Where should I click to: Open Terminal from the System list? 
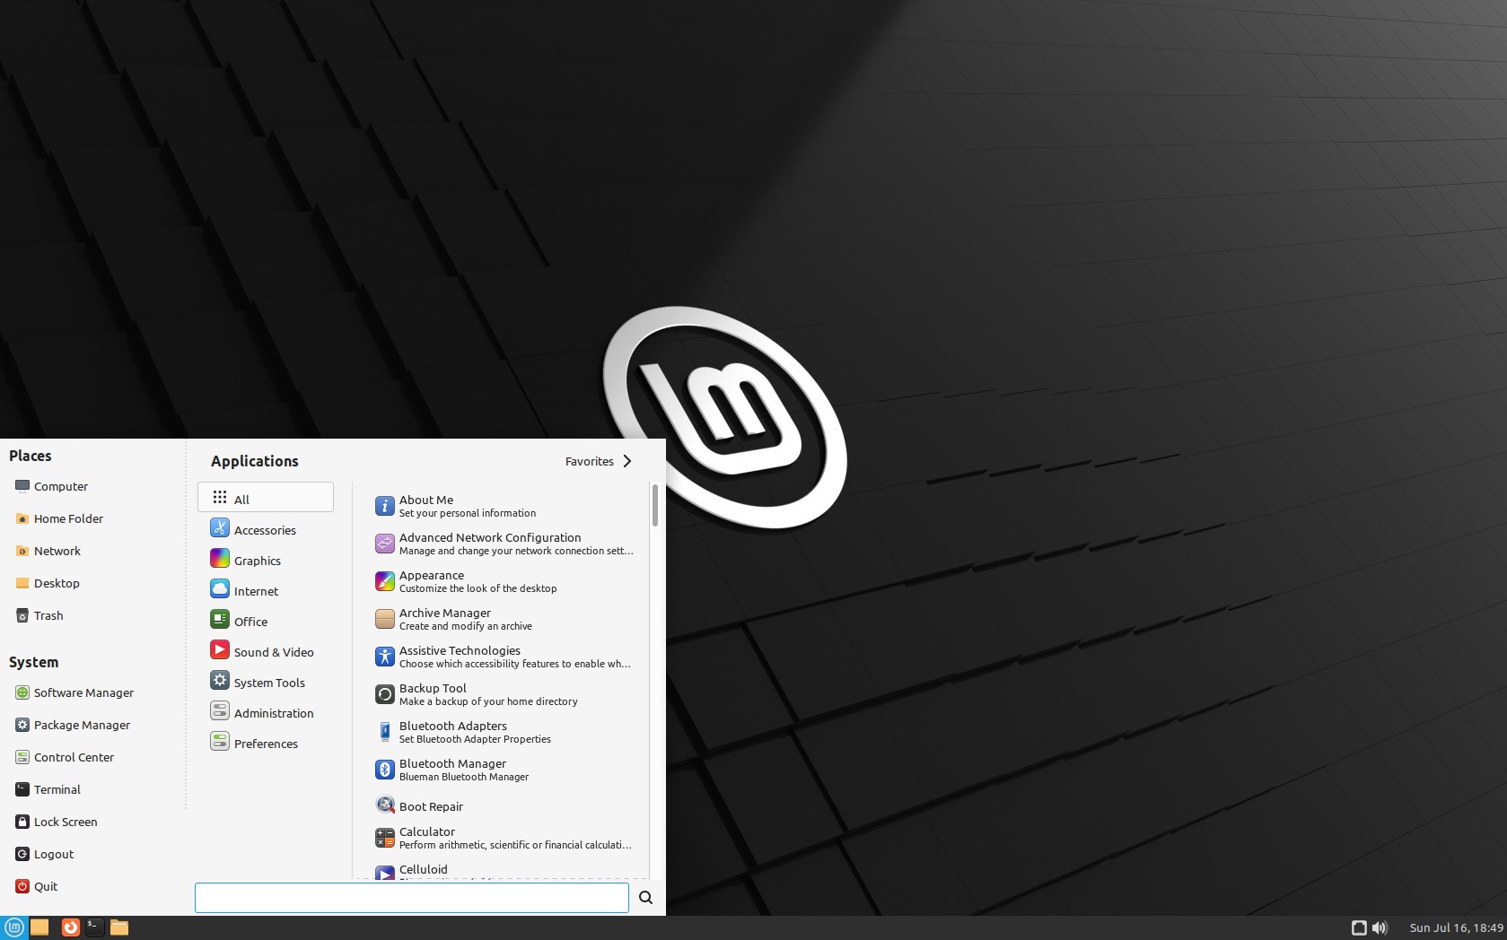(x=48, y=789)
